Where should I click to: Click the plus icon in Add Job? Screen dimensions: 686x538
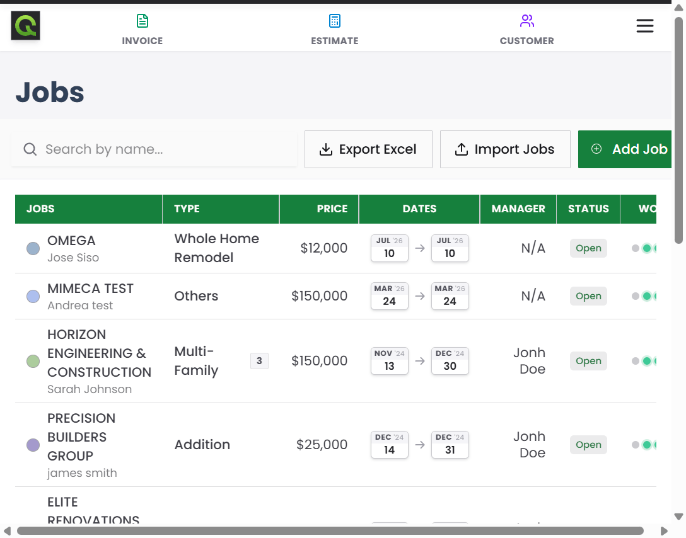(x=596, y=149)
